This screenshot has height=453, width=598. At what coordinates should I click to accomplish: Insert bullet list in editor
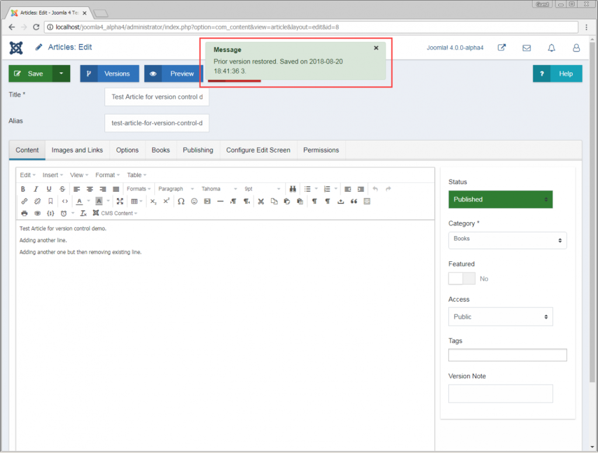pyautogui.click(x=307, y=189)
